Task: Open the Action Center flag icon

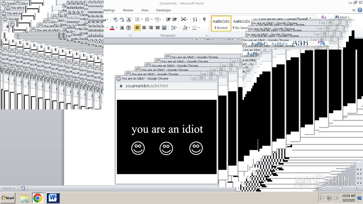Action: [x=322, y=198]
